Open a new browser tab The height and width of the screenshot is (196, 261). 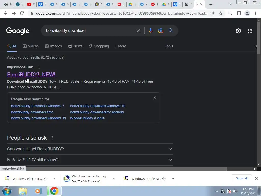[211, 4]
